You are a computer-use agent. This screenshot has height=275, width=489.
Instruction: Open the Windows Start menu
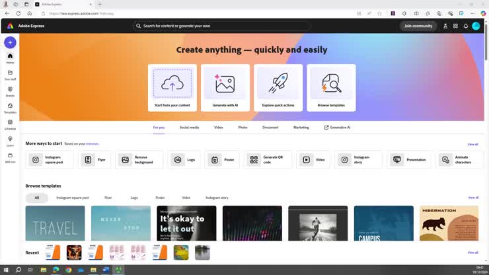(x=6, y=270)
